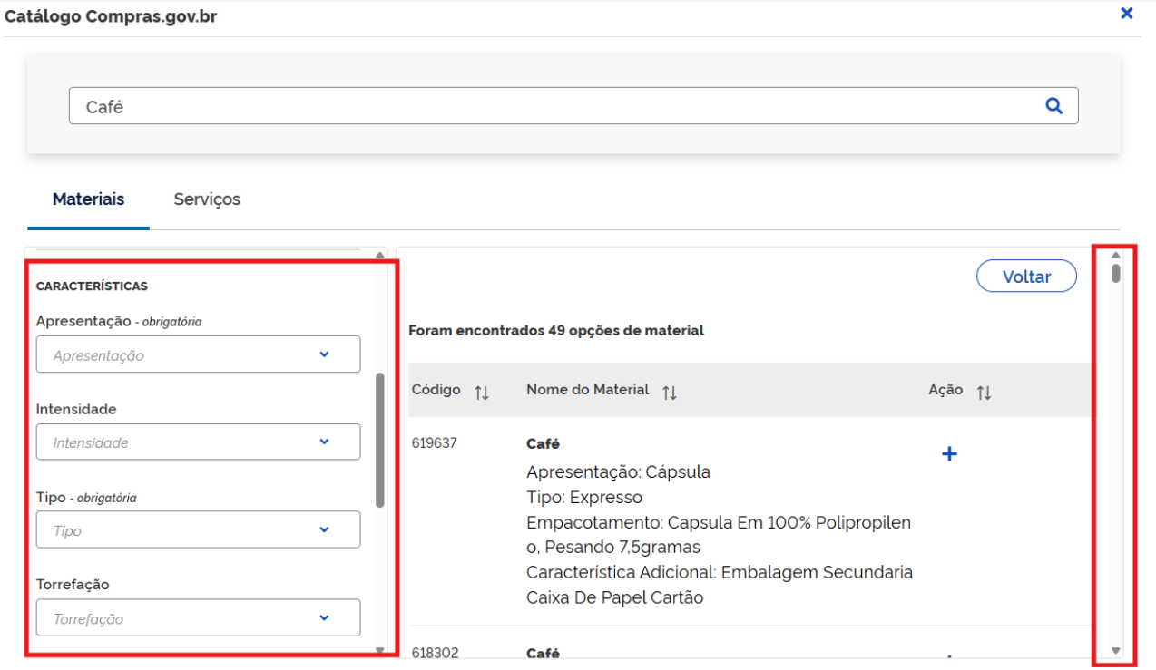
Task: Select the Materiais tab
Action: click(x=88, y=199)
